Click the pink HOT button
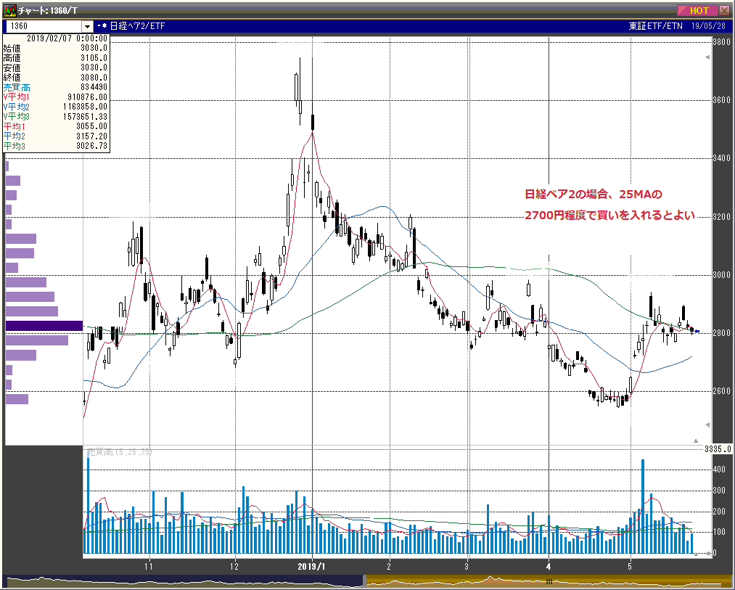 (698, 10)
